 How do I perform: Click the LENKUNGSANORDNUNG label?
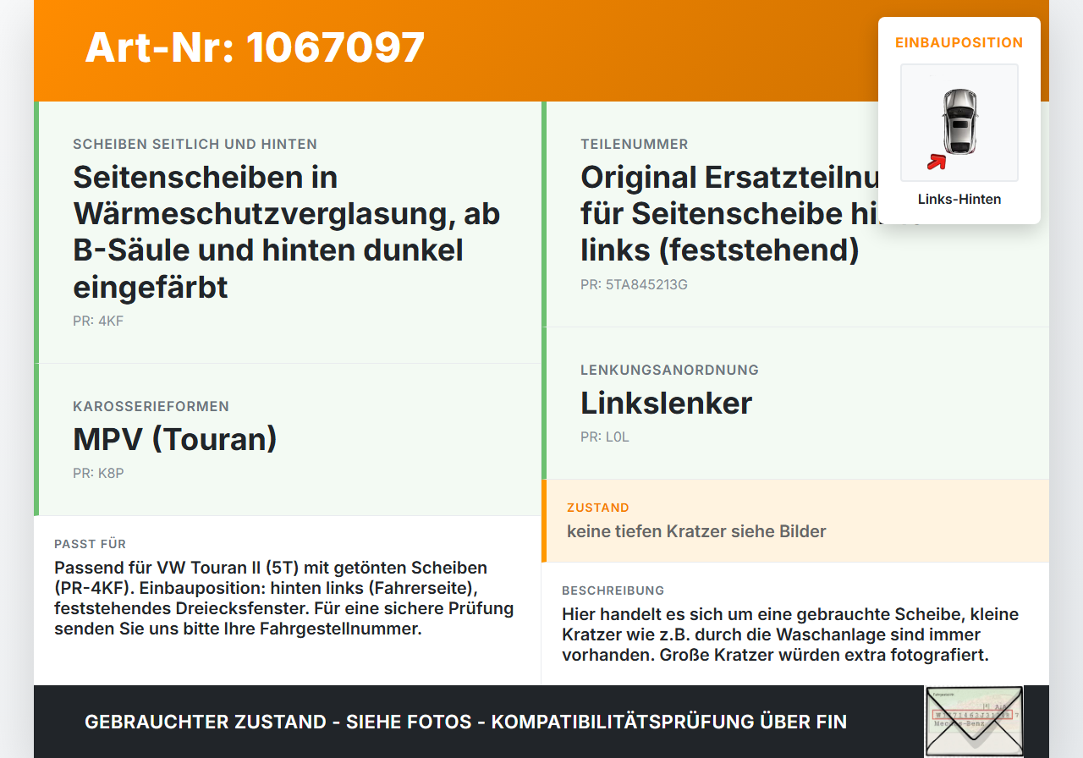click(x=669, y=371)
